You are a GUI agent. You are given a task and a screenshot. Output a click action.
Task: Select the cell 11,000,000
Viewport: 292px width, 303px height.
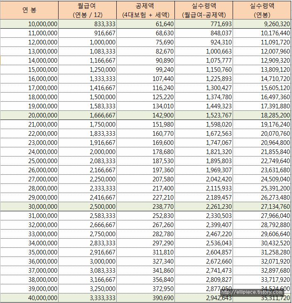29,33
